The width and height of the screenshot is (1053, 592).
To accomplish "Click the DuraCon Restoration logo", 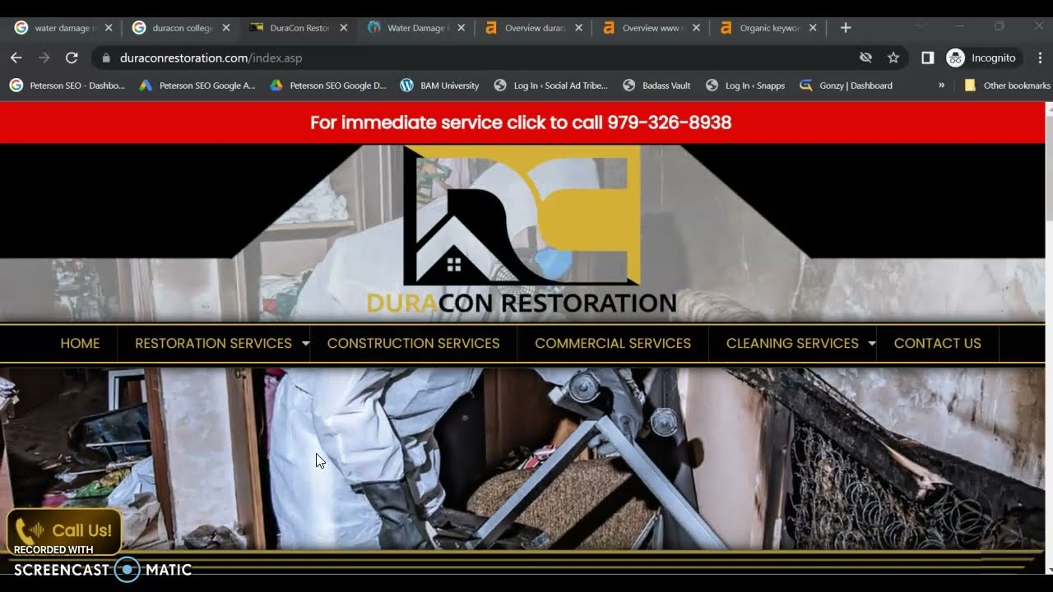I will (522, 230).
